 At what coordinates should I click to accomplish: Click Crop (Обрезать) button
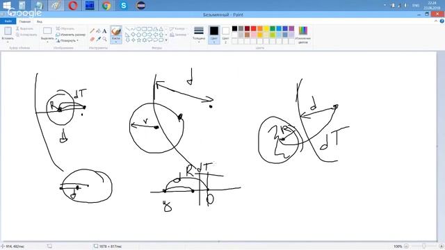coord(65,28)
